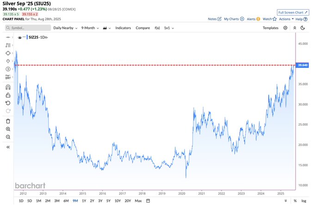Viewport: 314px width, 206px height.
Task: Toggle SIZ25 series visibility eye
Action: point(19,37)
